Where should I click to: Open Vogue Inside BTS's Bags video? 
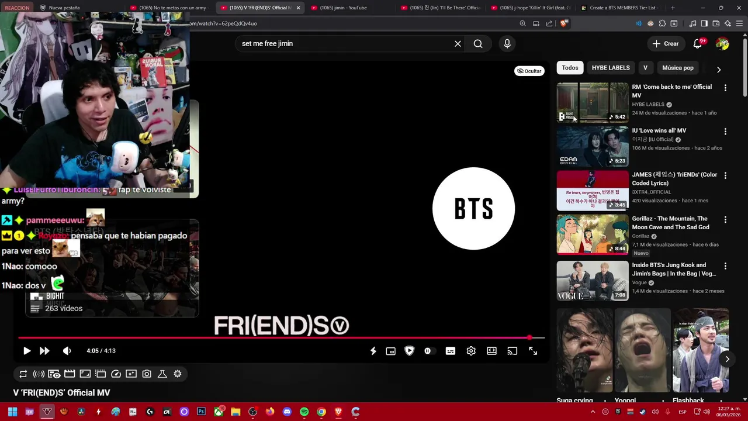click(593, 281)
